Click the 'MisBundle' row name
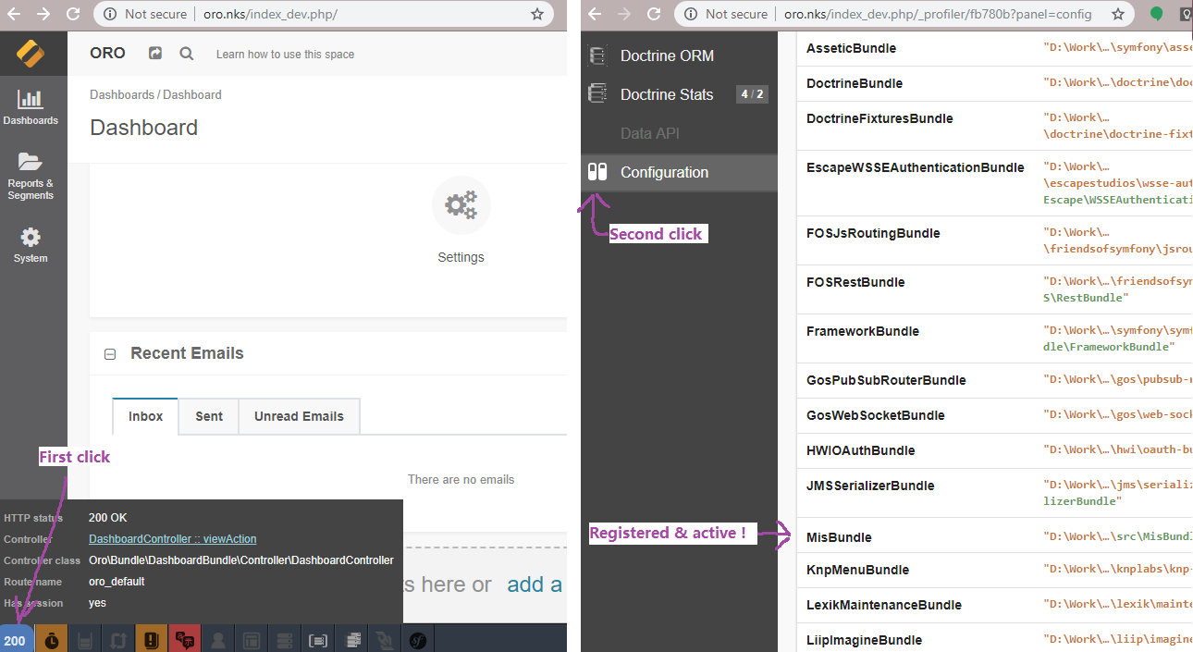This screenshot has width=1193, height=652. pos(839,537)
